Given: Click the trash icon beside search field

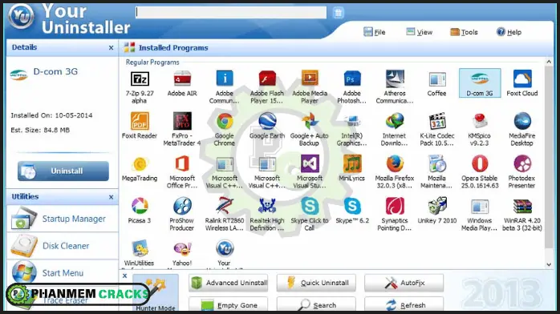Looking at the screenshot, I should coord(338,13).
